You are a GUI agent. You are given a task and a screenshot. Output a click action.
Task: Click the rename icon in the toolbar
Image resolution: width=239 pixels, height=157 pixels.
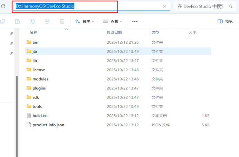click(x=32, y=21)
